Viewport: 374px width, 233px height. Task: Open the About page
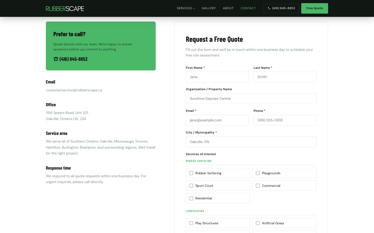coord(228,8)
